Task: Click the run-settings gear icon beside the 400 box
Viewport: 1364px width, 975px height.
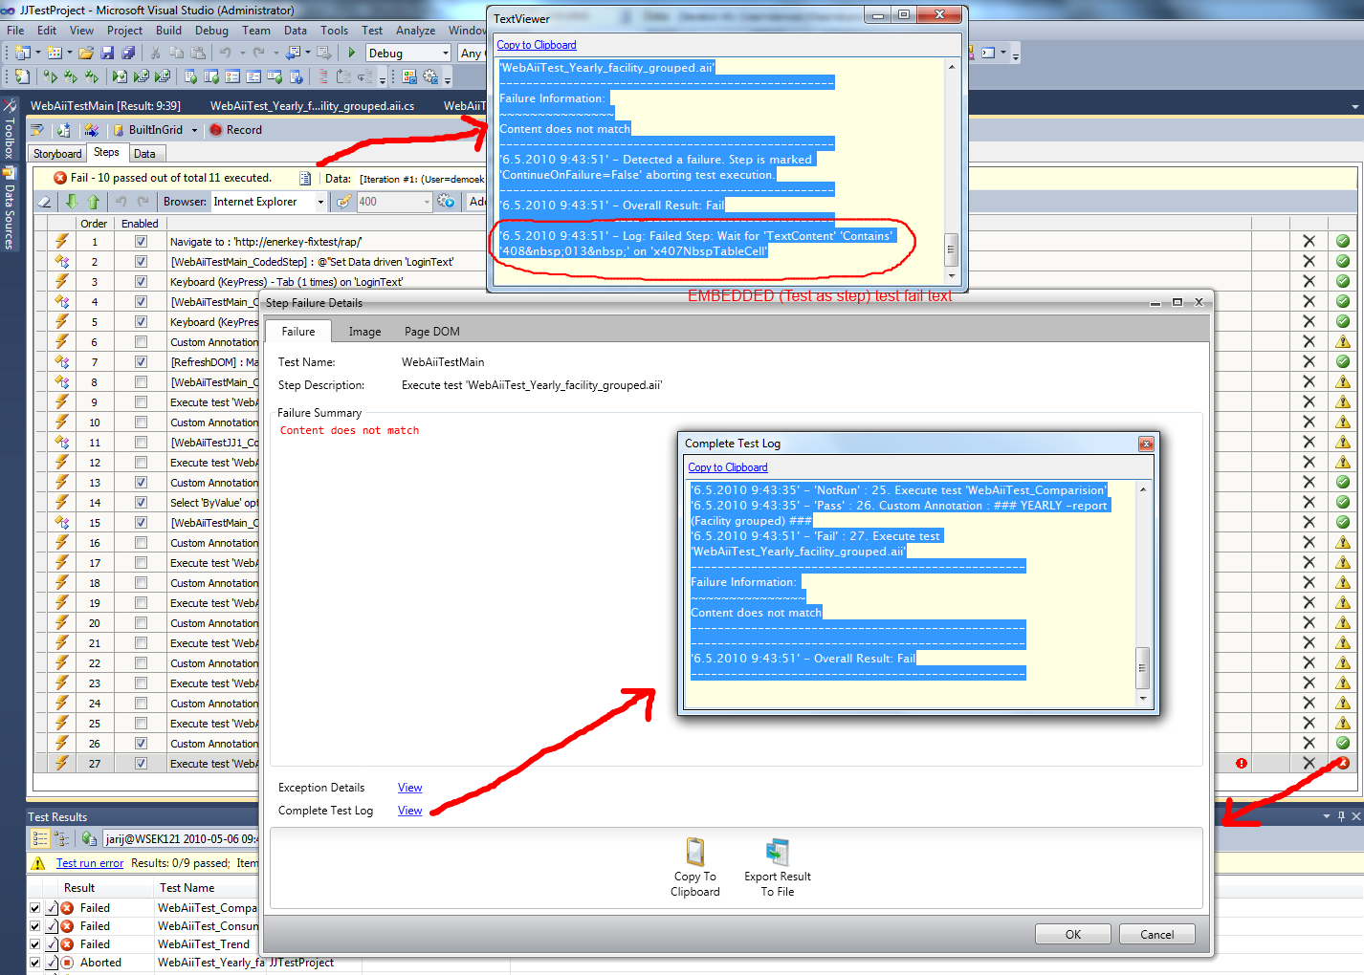Action: point(446,202)
